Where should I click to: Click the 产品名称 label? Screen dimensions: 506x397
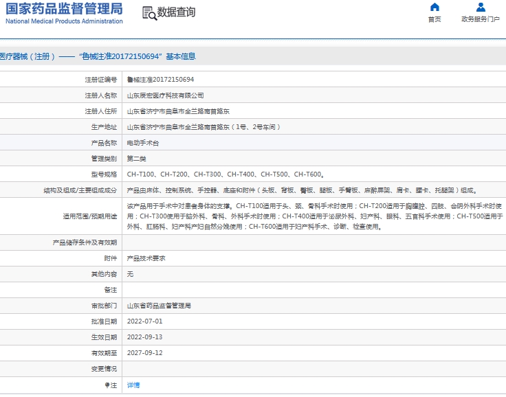(x=104, y=143)
